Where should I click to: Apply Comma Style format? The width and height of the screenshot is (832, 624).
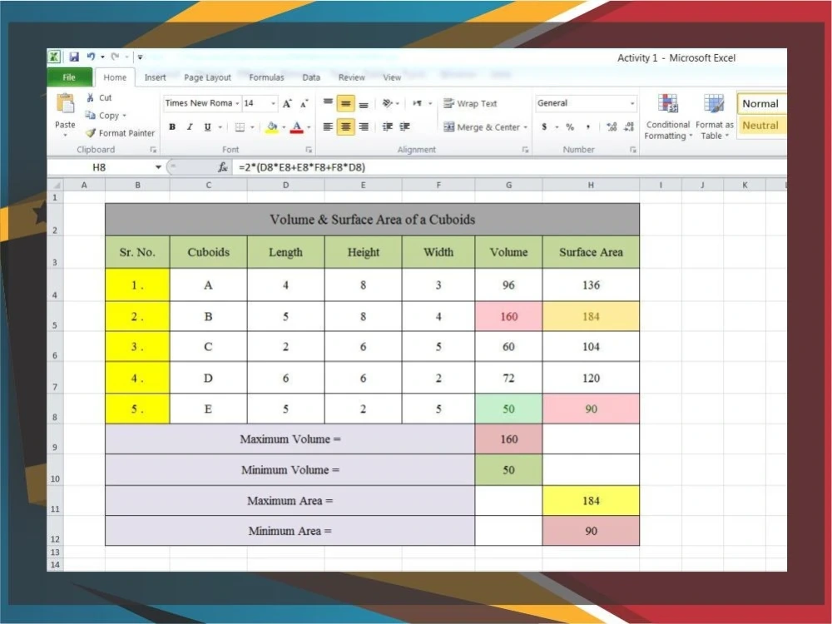(588, 126)
